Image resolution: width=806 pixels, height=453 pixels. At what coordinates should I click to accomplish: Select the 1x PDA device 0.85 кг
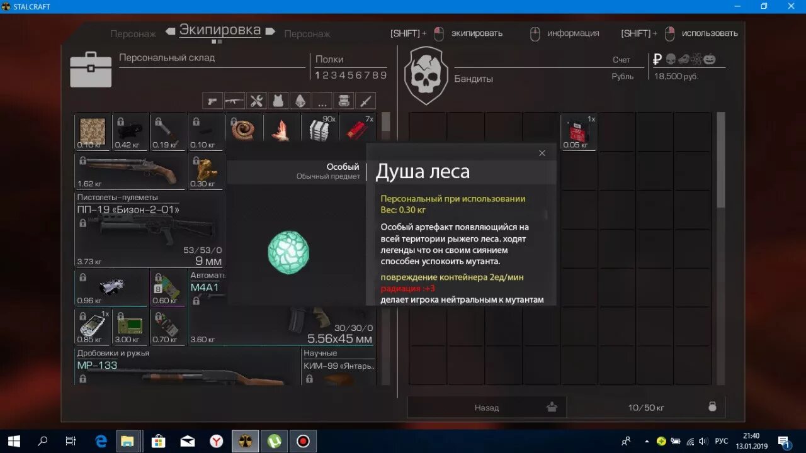click(x=93, y=327)
